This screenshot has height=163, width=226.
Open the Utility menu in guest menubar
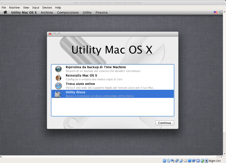87,13
